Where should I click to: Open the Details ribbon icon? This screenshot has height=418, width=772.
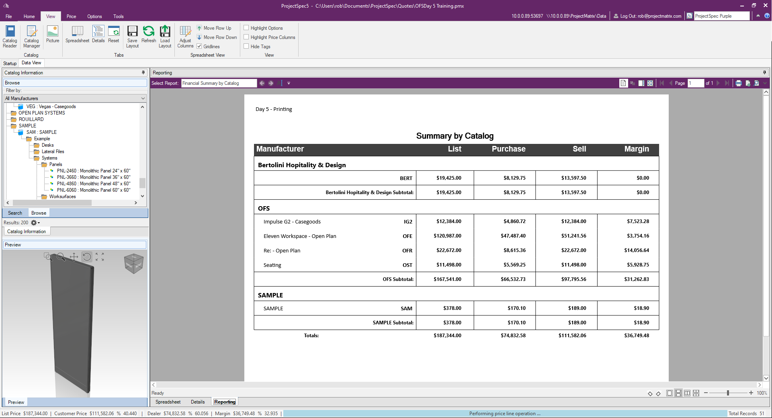pos(98,34)
